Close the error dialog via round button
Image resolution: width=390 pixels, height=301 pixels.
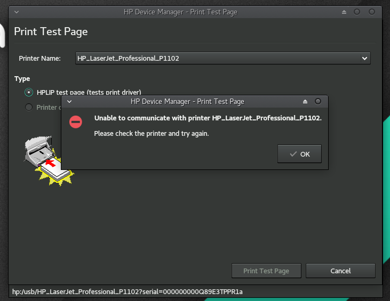pos(318,101)
